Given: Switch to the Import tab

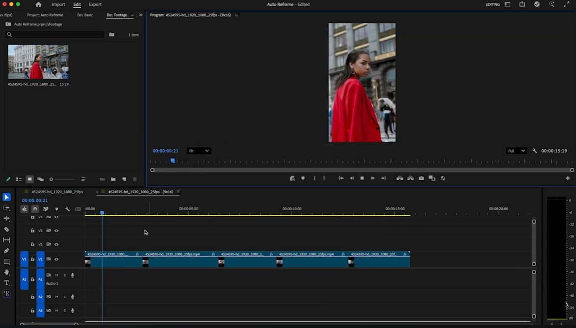Looking at the screenshot, I should click(x=58, y=4).
